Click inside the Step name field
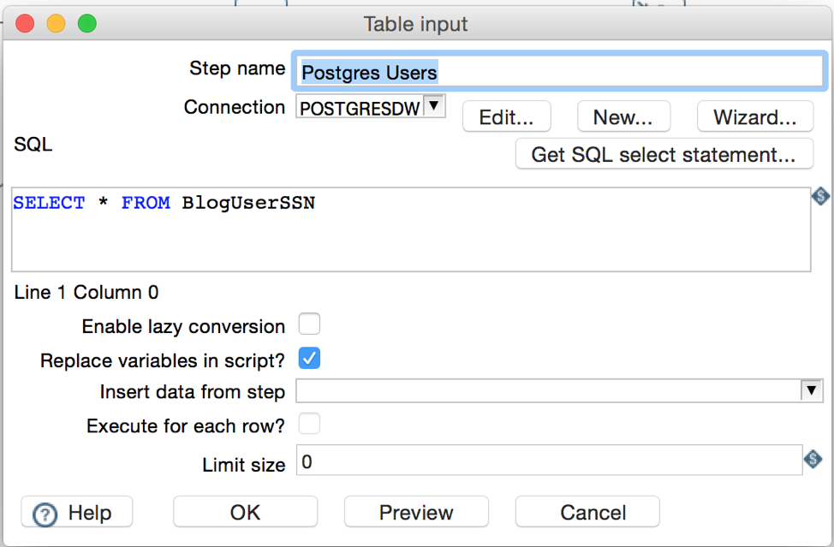Screen dimensions: 834x547 click(559, 71)
